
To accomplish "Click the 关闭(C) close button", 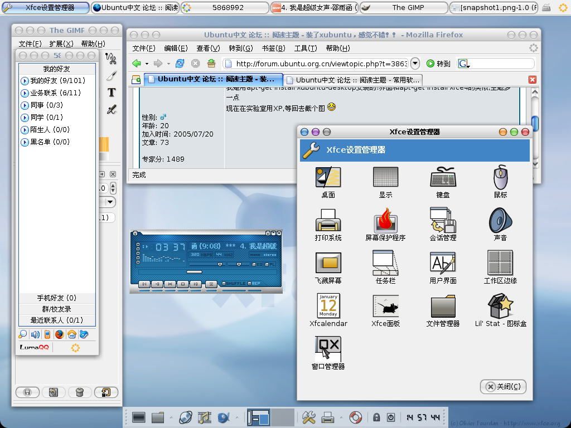I will tap(504, 387).
